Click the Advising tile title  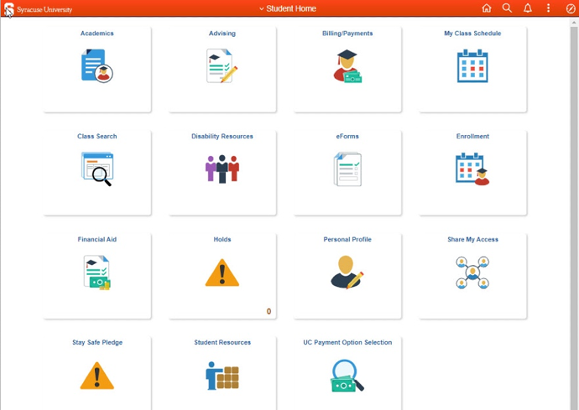click(x=222, y=34)
